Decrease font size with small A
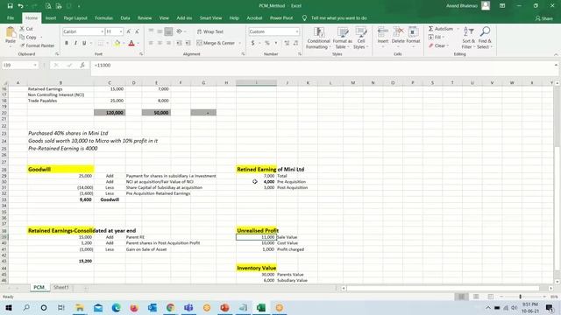This screenshot has height=315, width=561. pos(137,31)
